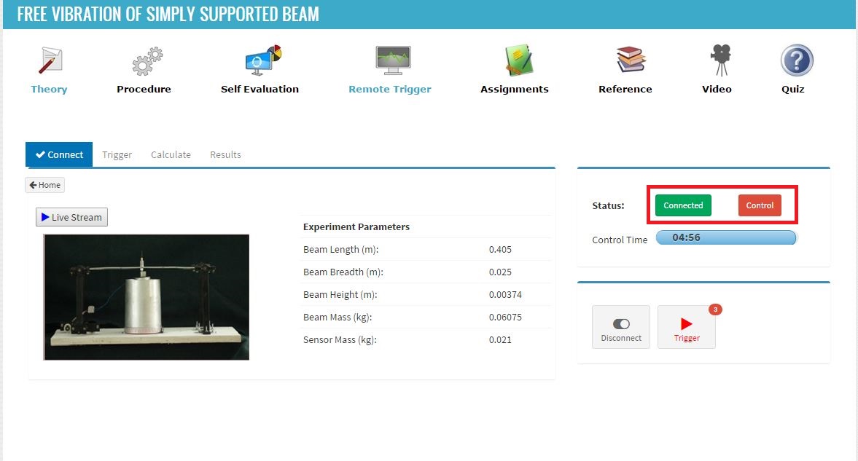Switch to the Trigger tab
This screenshot has height=461, width=858.
pos(117,155)
